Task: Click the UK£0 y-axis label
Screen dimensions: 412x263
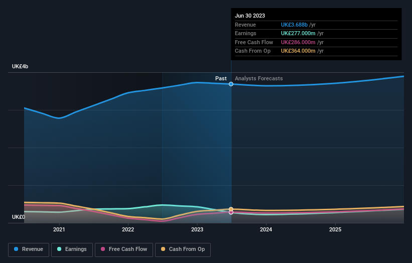Action: pos(19,217)
